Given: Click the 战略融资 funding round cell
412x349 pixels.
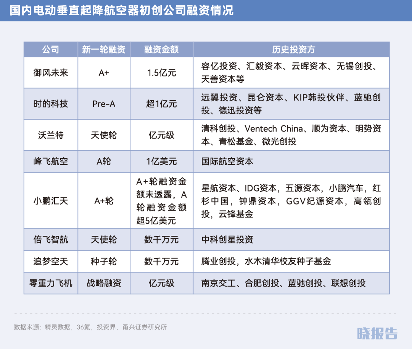Looking at the screenshot, I should pos(104,283).
